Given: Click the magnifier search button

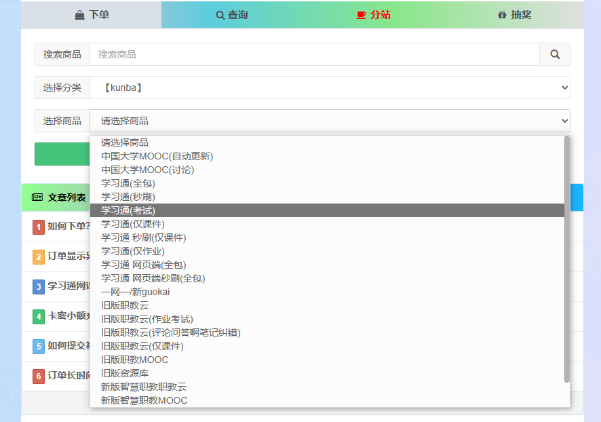Looking at the screenshot, I should tap(555, 54).
